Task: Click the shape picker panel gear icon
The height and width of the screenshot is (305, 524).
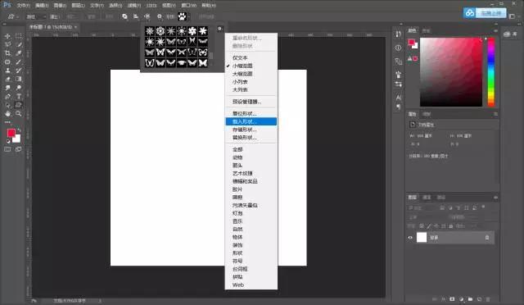Action: point(219,29)
